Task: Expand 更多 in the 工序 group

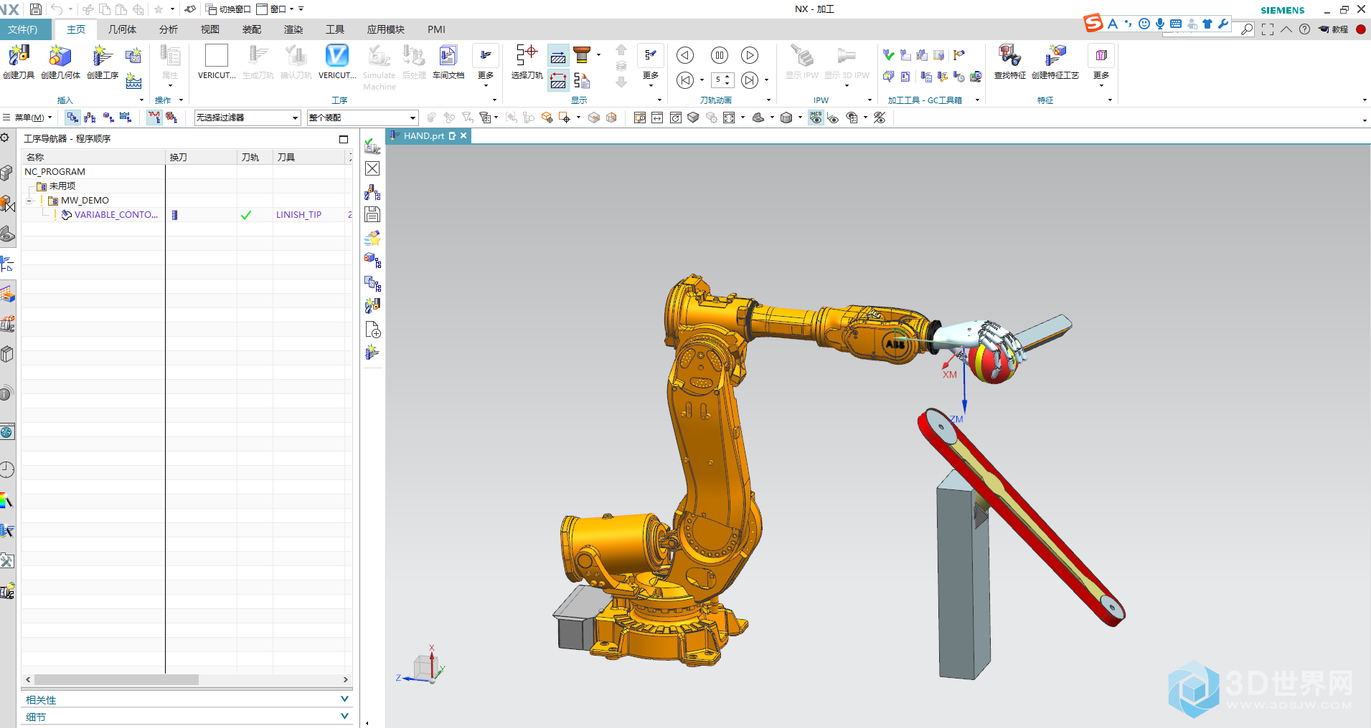Action: pyautogui.click(x=486, y=66)
